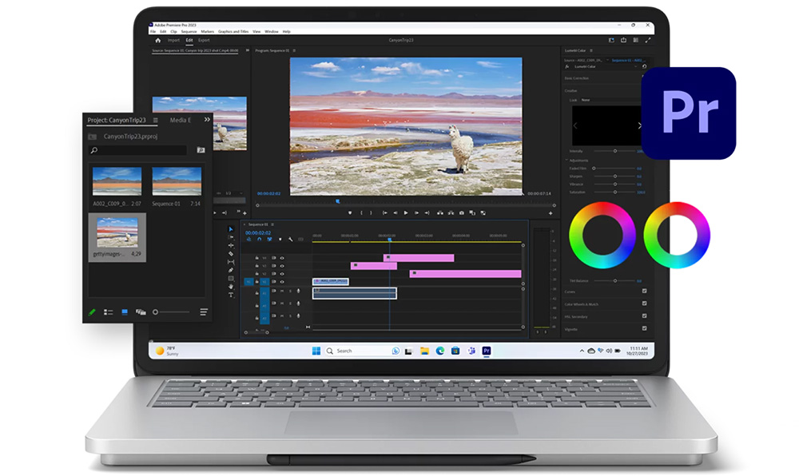Select the Hand tool
799x476 pixels.
pos(230,287)
